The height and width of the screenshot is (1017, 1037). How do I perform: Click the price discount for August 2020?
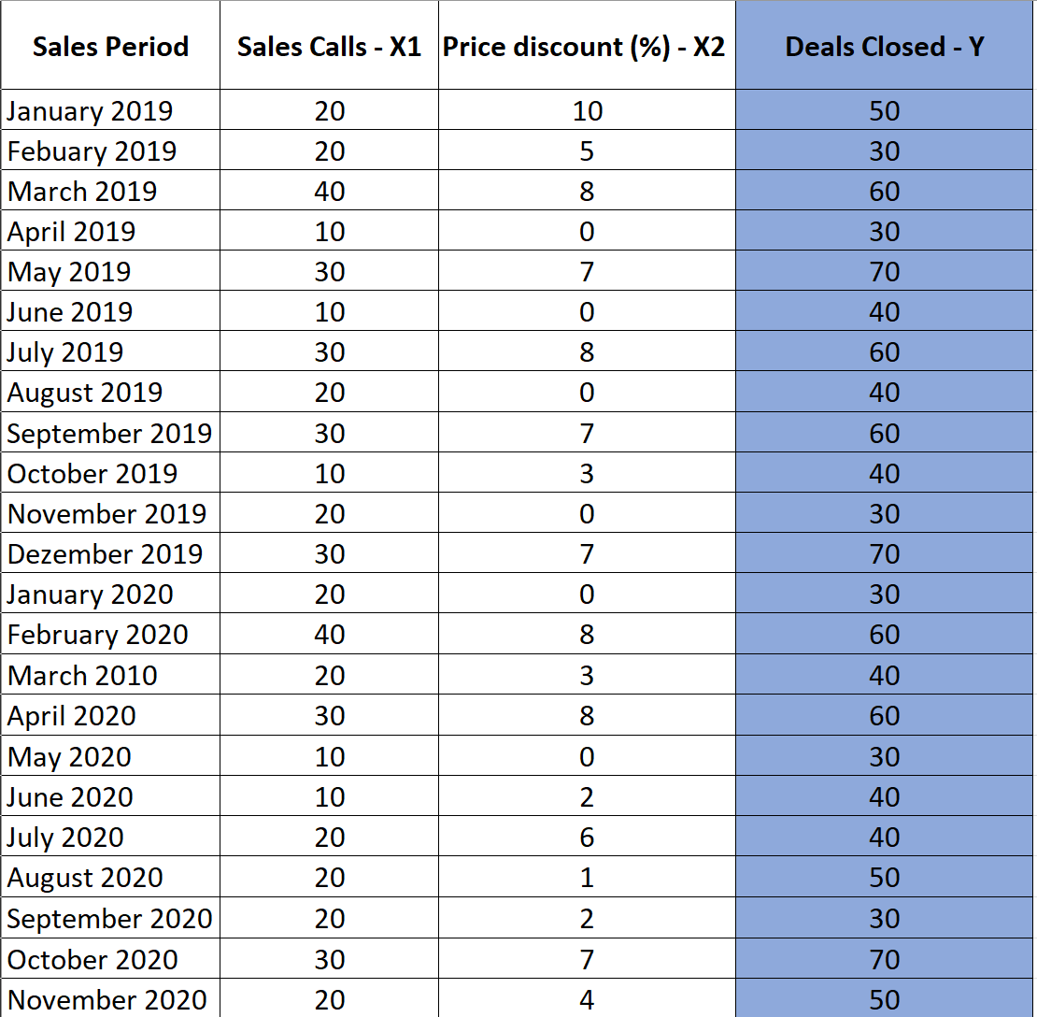tap(587, 877)
